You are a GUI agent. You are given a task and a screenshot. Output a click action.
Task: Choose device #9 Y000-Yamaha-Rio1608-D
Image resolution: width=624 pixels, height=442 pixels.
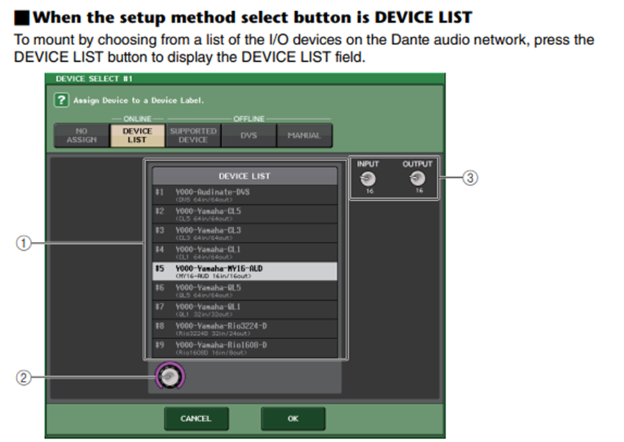click(x=244, y=347)
